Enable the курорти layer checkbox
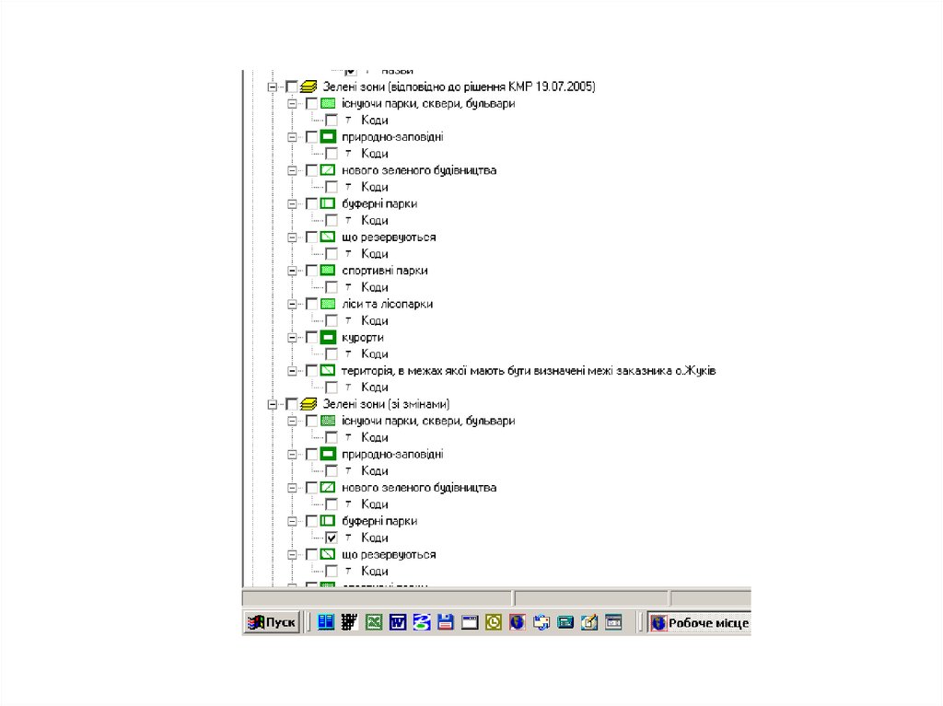 [311, 338]
